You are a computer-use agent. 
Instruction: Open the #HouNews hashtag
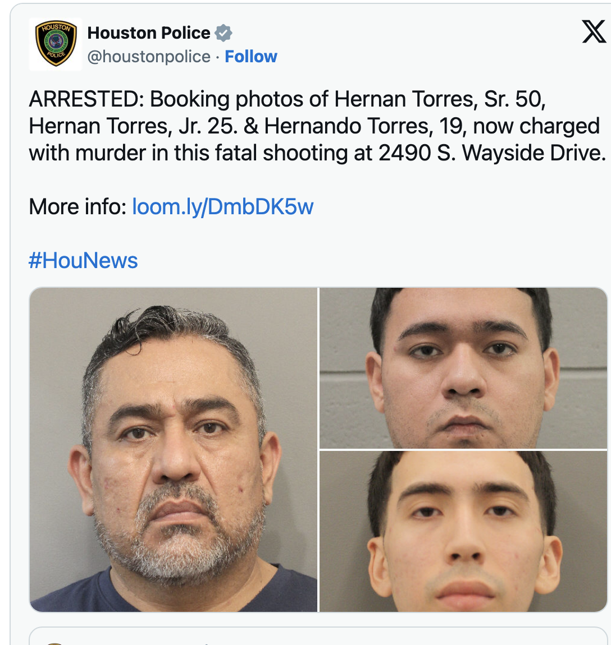point(83,260)
